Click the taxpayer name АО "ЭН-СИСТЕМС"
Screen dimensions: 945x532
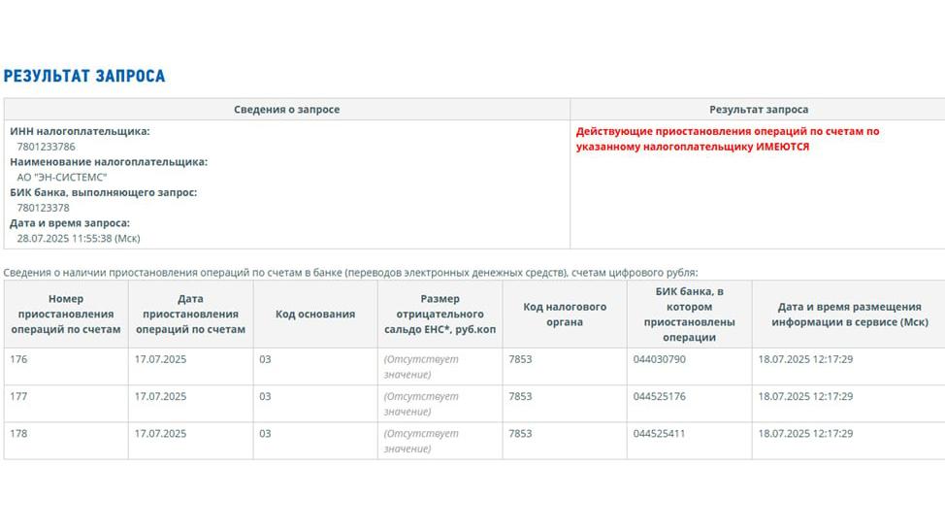tap(62, 178)
